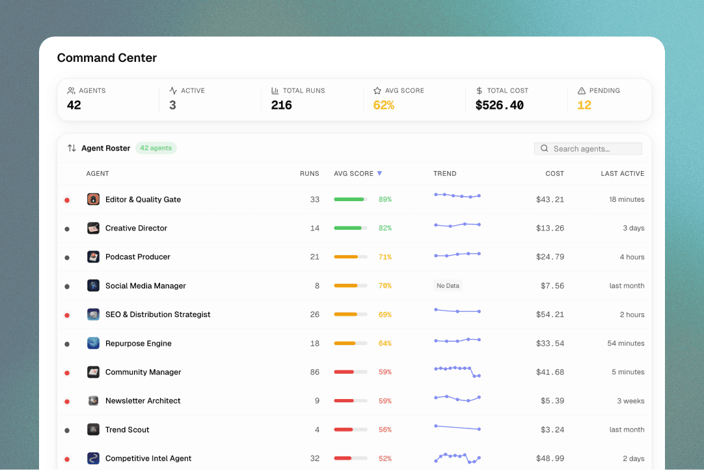This screenshot has height=470, width=704.
Task: Select the Pending stat card
Action: [609, 99]
